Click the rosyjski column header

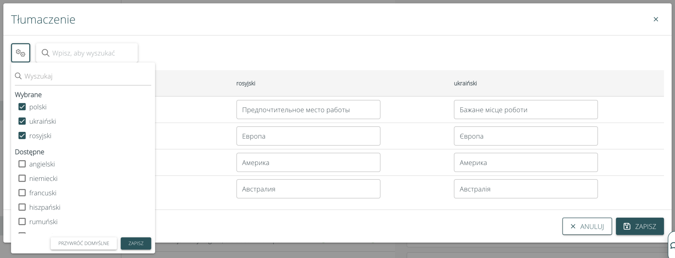click(x=245, y=83)
